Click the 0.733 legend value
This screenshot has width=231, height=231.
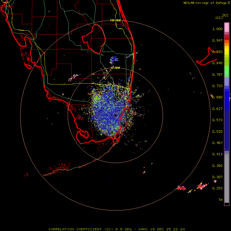(x=217, y=86)
